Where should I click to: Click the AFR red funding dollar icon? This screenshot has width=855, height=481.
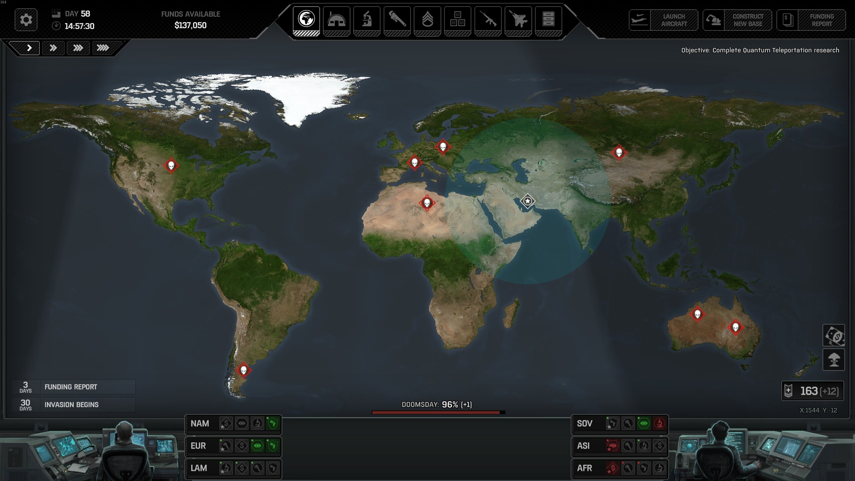[x=613, y=468]
